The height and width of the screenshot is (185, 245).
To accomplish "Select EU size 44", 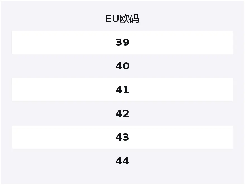I will click(122, 161).
